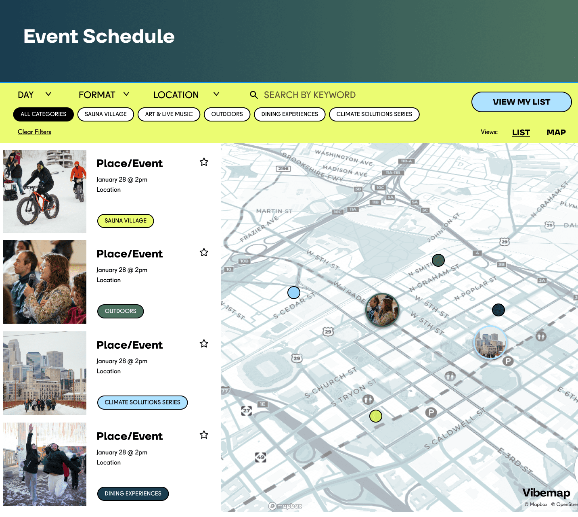
Task: Click the dark navy map marker near N Poplar St
Action: (498, 310)
